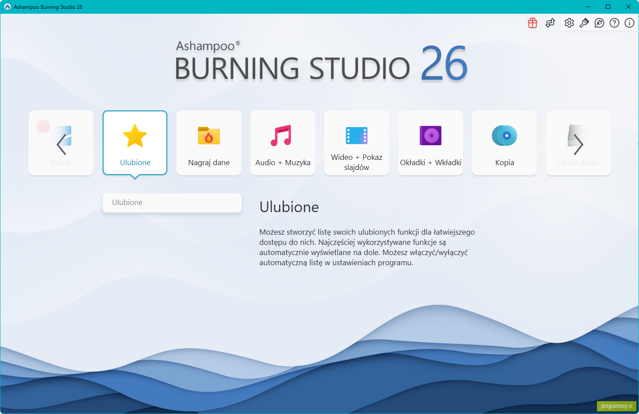Viewport: 639px width, 414px height.
Task: Open program settings via the gear icon
Action: tap(569, 23)
